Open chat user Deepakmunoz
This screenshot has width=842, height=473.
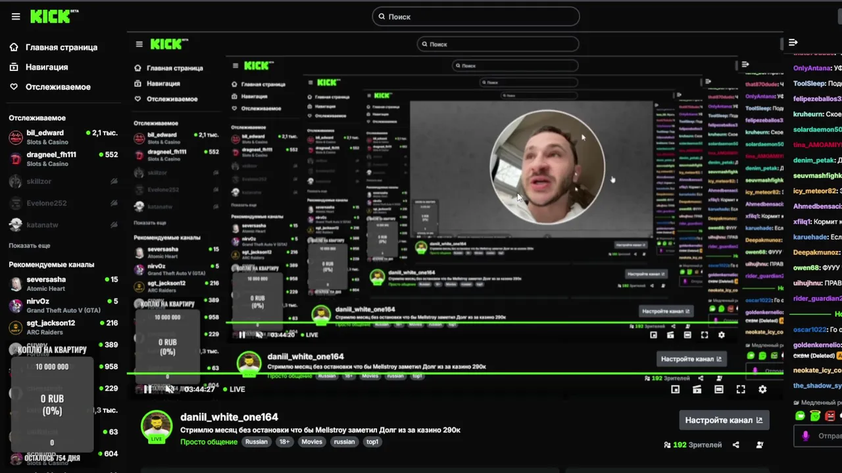(x=816, y=252)
